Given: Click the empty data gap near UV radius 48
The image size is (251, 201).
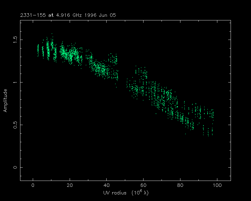Looking at the screenshot, I should pos(122,80).
